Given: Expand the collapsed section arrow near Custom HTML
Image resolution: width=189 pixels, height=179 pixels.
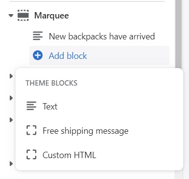Looking at the screenshot, I should point(11,164).
